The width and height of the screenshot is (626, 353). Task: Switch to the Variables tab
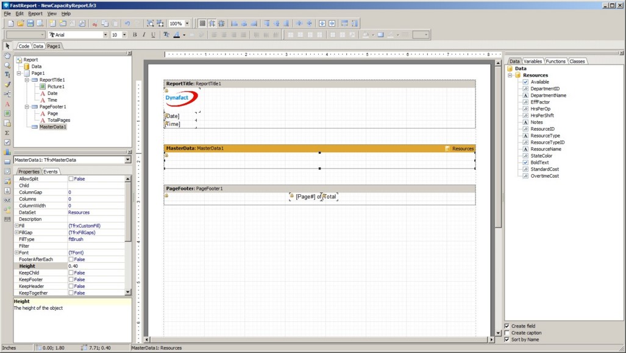[x=533, y=61]
